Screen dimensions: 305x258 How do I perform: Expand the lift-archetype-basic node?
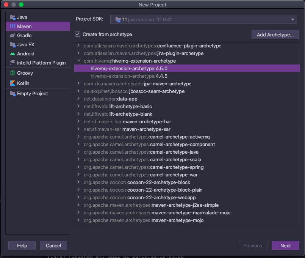coord(78,106)
